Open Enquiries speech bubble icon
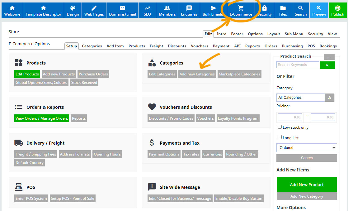The height and width of the screenshot is (211, 348). coord(189,8)
